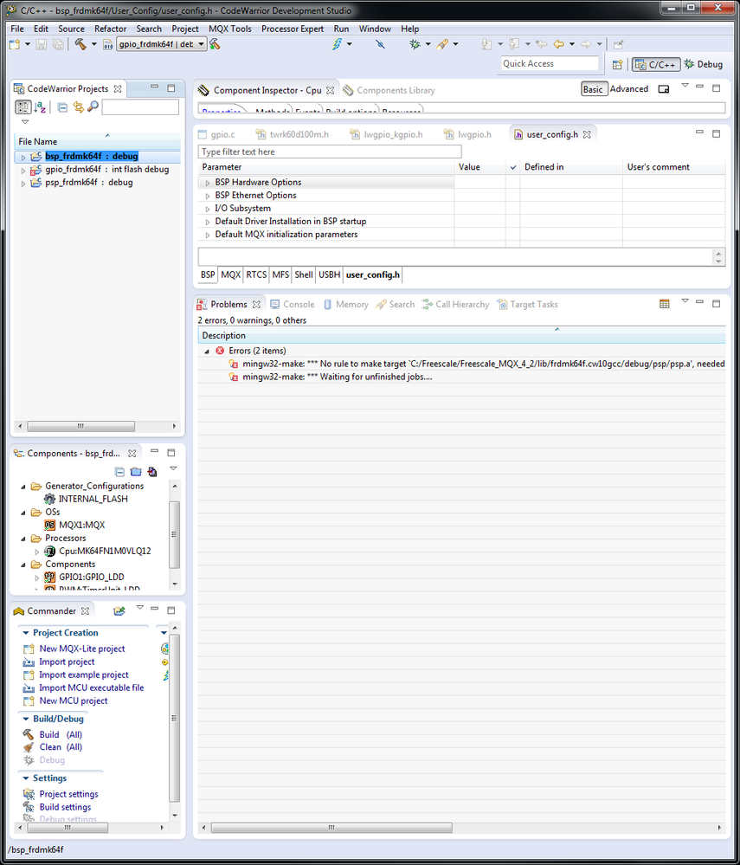Select the MQX bottom tab
This screenshot has height=865, width=740.
click(x=230, y=274)
